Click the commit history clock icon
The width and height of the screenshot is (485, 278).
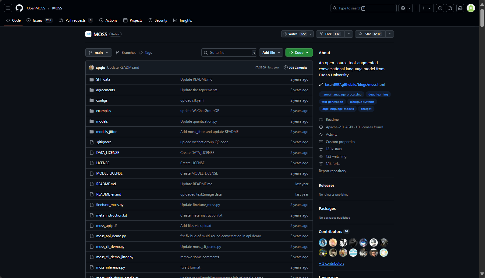pos(285,68)
